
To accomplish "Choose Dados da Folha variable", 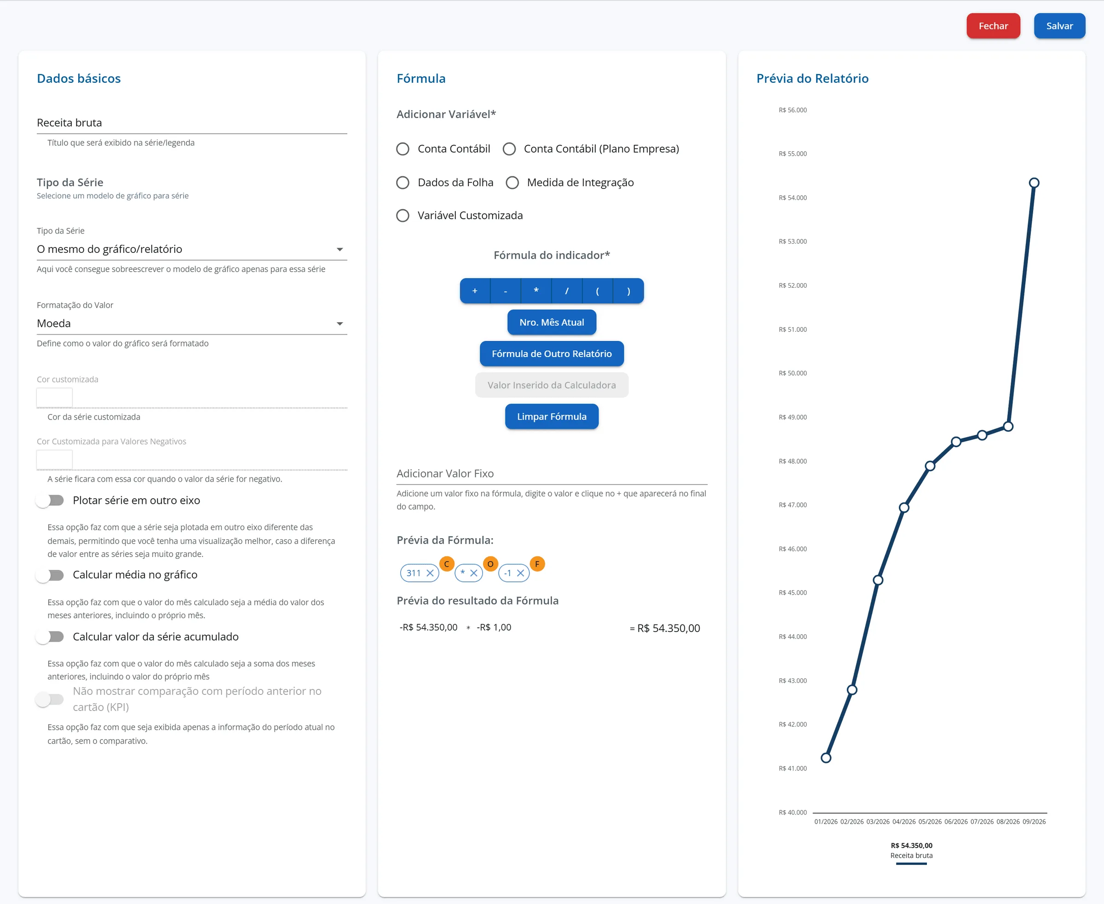I will [x=402, y=183].
